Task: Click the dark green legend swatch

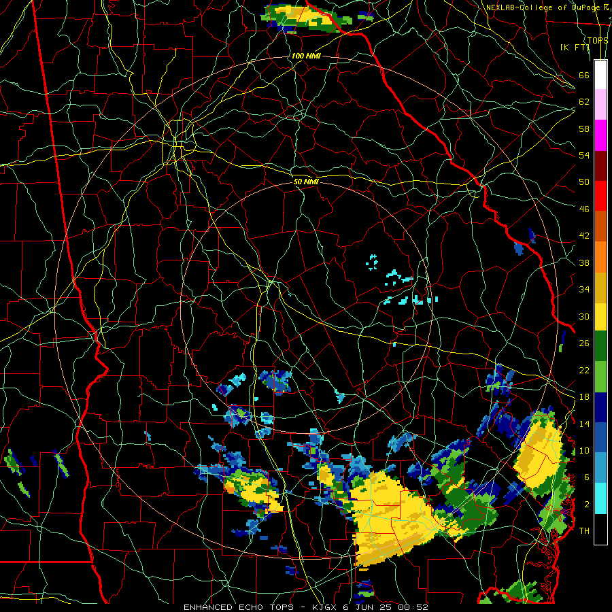Action: click(x=600, y=346)
